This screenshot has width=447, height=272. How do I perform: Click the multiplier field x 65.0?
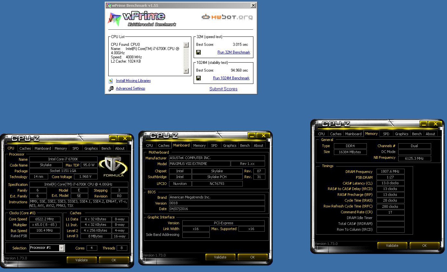click(45, 225)
